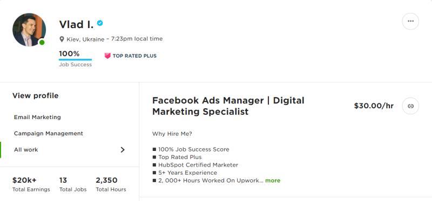The image size is (432, 201).
Task: Click the green online status dot
Action: (42, 43)
